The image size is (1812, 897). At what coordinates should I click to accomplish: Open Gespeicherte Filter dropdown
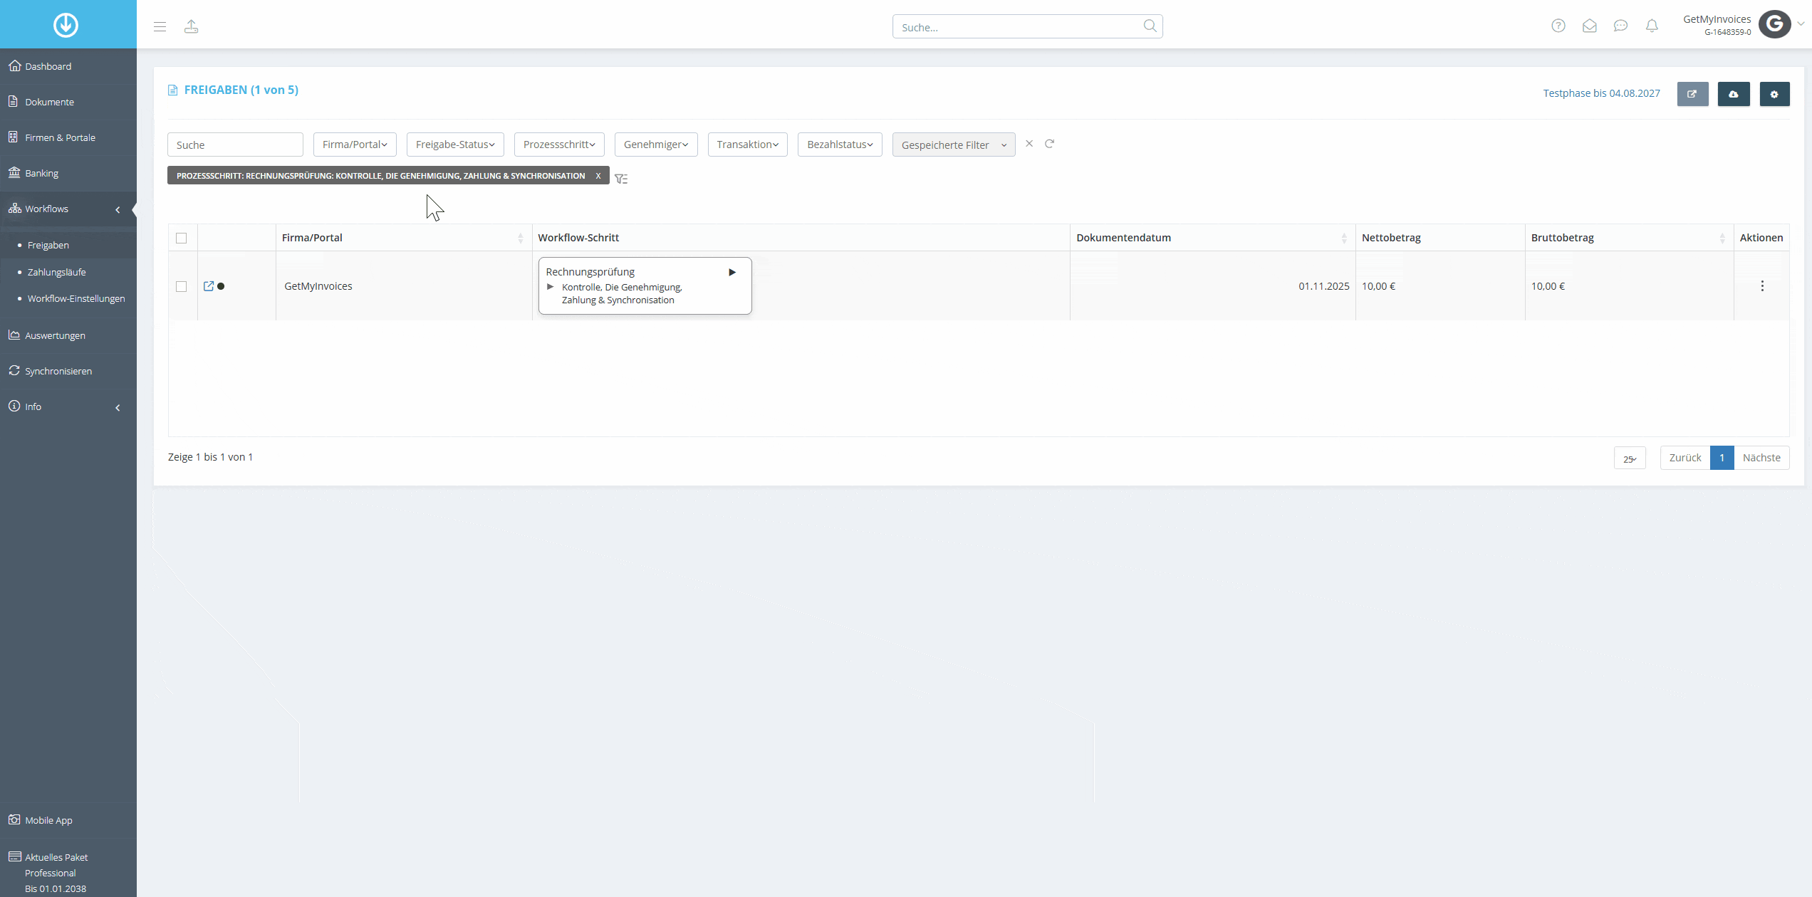tap(954, 145)
